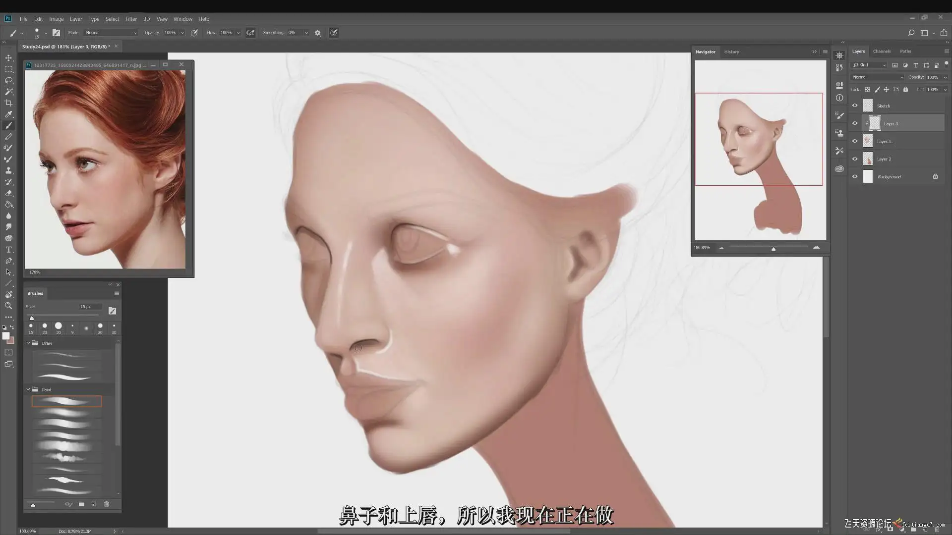Select the Layer 3 thumbnail

pos(875,123)
